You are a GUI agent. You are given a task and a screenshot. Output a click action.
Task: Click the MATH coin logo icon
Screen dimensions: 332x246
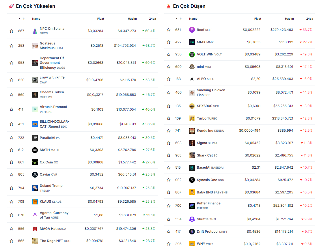point(35,150)
